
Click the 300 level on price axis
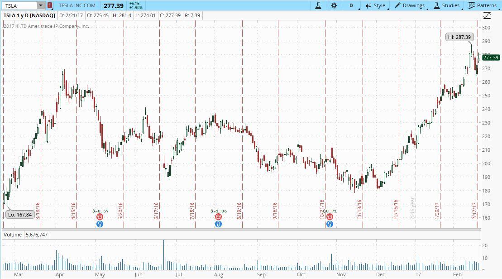[x=486, y=28]
